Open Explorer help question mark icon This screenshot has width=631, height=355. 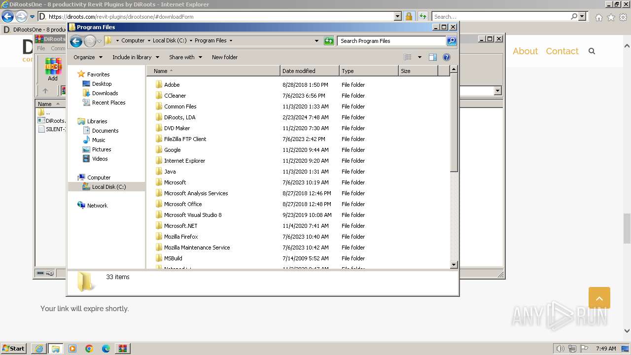[x=447, y=57]
